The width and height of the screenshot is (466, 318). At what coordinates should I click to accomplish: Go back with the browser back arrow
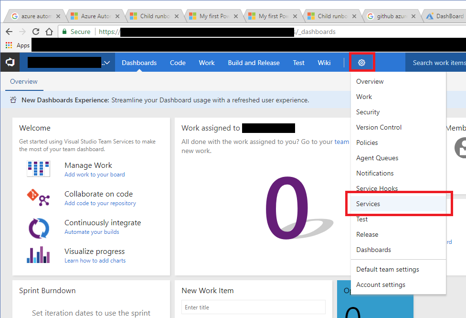click(9, 32)
